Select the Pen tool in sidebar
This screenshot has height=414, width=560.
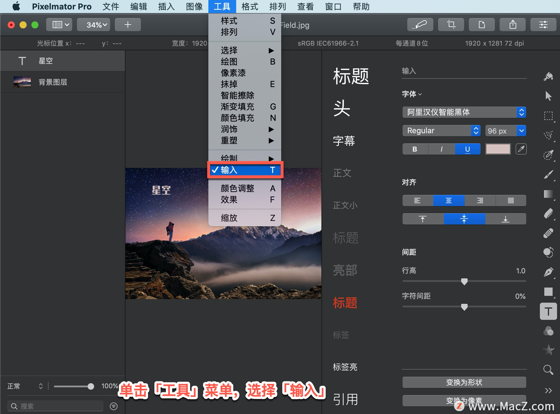(x=548, y=272)
